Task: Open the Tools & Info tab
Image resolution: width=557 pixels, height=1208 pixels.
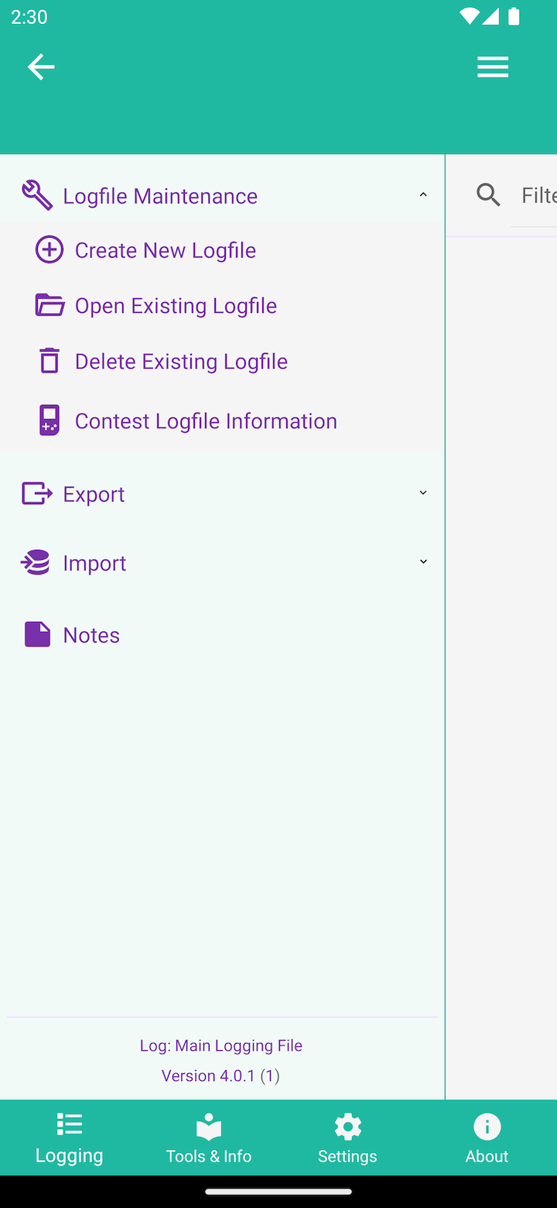Action: pyautogui.click(x=209, y=1138)
